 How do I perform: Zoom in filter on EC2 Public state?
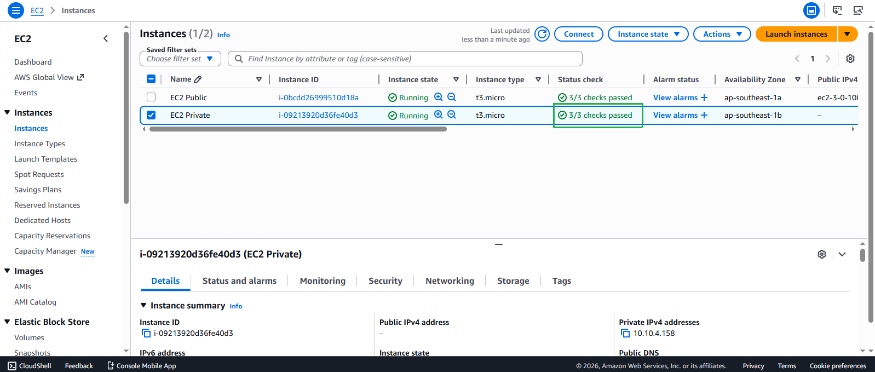439,97
